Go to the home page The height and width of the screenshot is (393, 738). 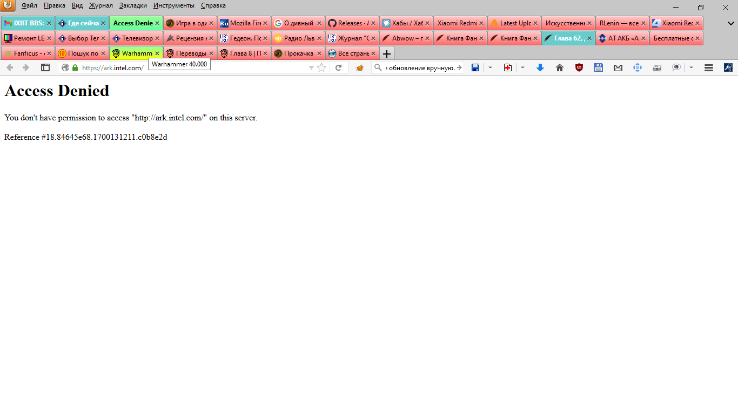[x=560, y=67]
